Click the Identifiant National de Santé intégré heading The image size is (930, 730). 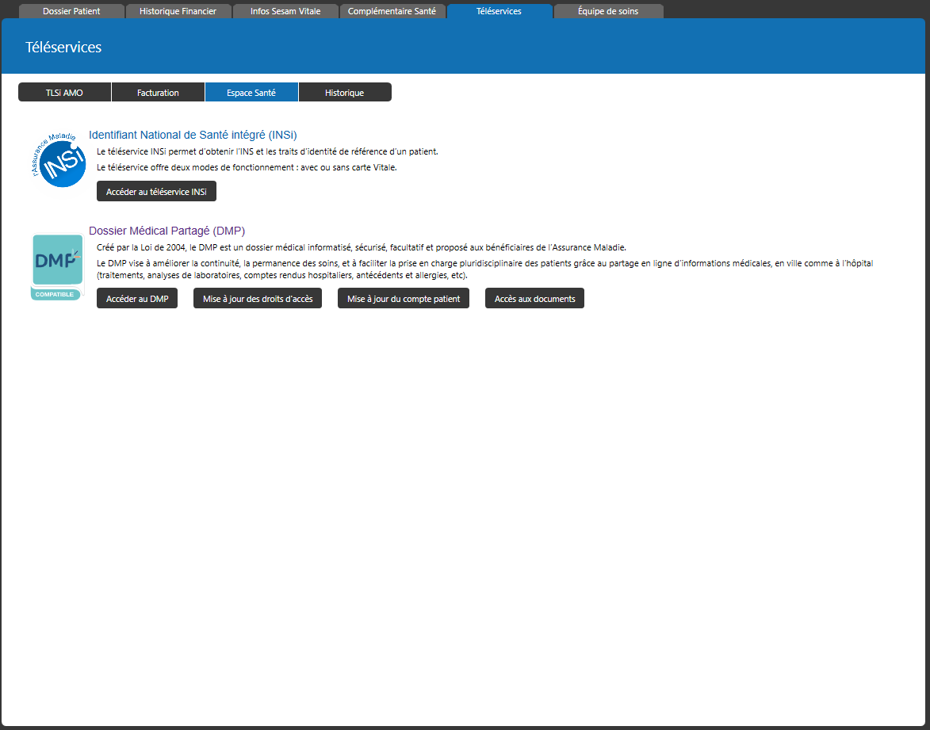coord(193,135)
